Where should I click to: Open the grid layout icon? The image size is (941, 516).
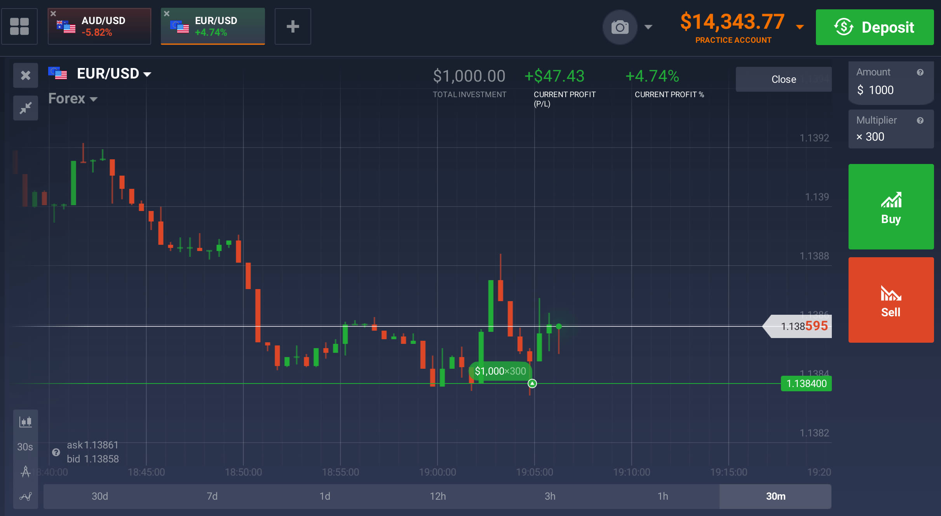(x=19, y=26)
